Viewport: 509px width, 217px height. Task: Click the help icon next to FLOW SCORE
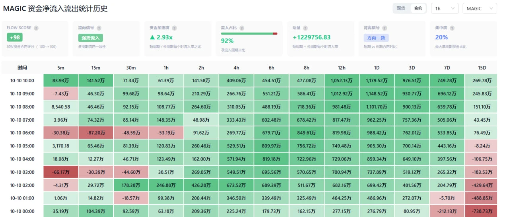click(x=36, y=28)
